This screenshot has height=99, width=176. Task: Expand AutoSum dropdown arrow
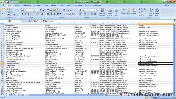coord(148,9)
